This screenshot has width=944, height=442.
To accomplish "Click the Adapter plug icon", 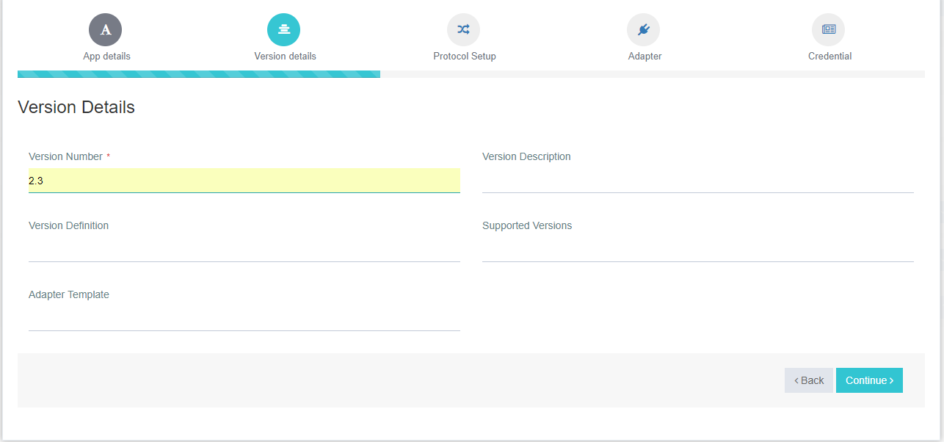I will 644,29.
